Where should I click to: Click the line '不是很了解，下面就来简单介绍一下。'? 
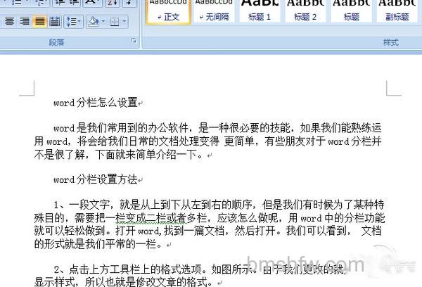click(118, 155)
